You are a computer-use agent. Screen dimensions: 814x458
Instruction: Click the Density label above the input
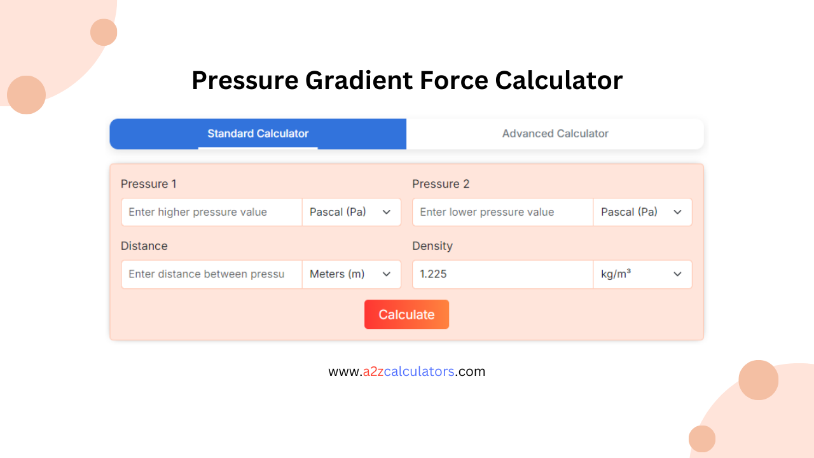[x=432, y=246]
